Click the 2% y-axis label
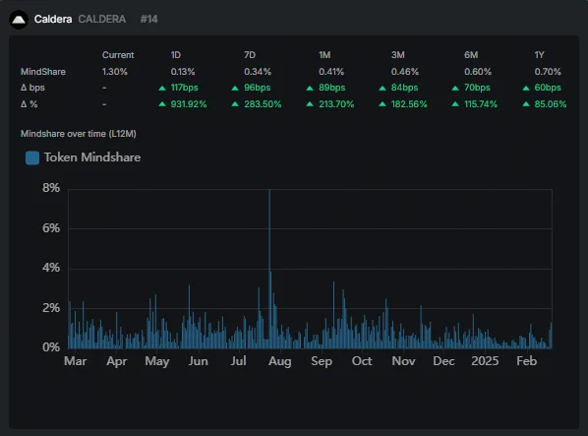 point(51,308)
